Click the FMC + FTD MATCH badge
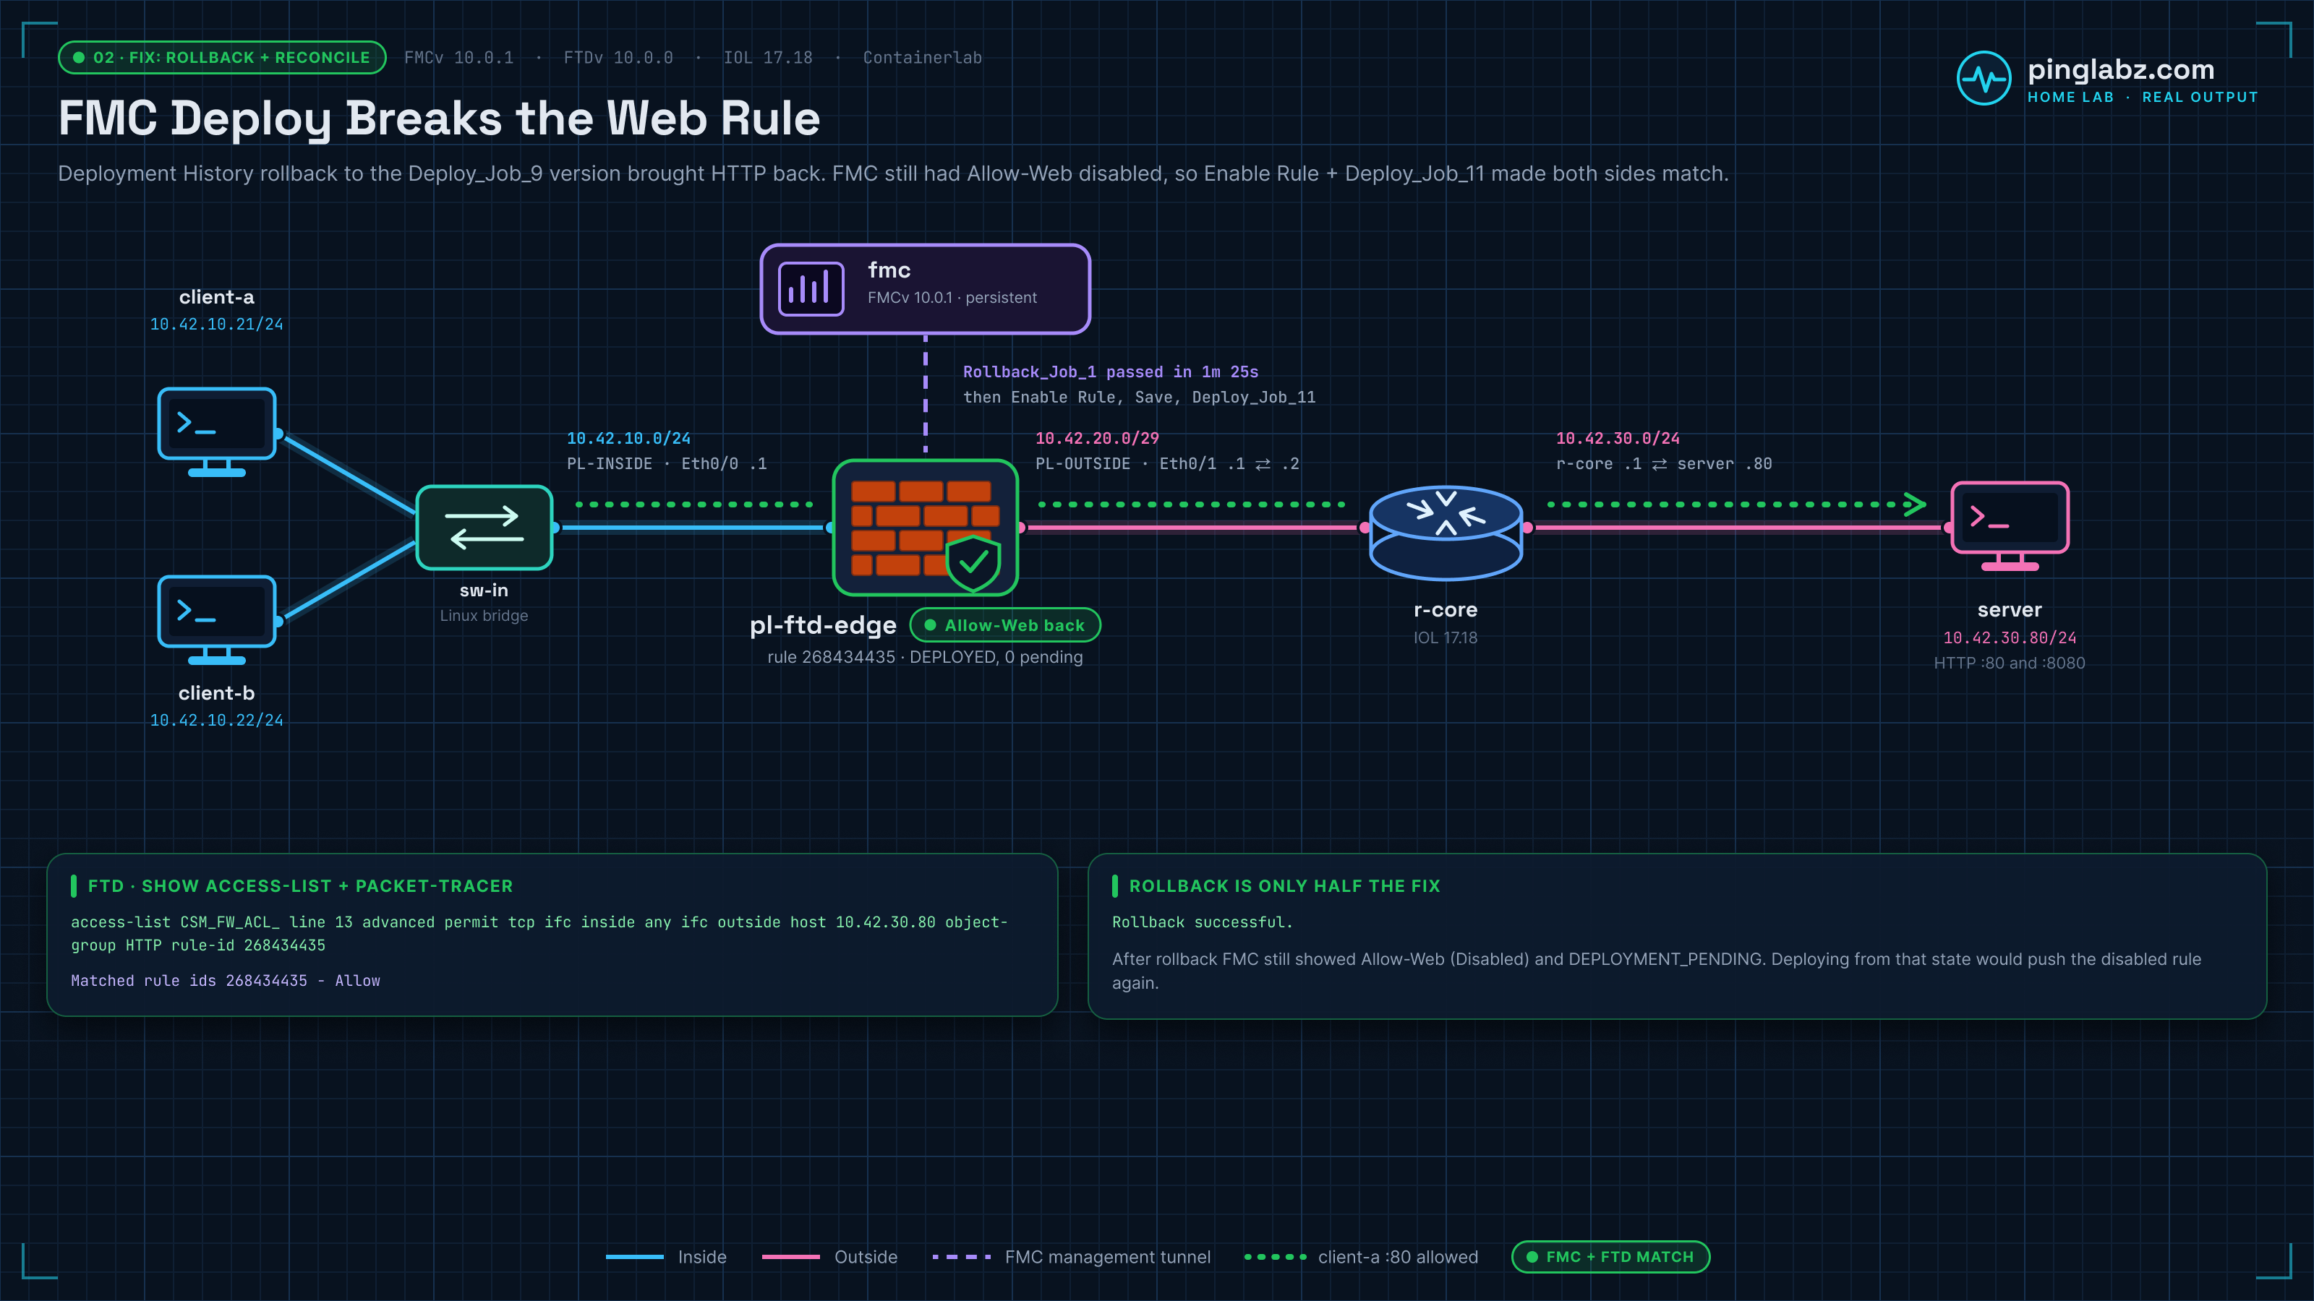2314x1301 pixels. pyautogui.click(x=1610, y=1256)
